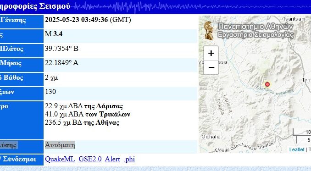This screenshot has height=171, width=311.
Task: Click the Ethniki Odos Larisas-Trikalon road label
Action: tap(244, 147)
